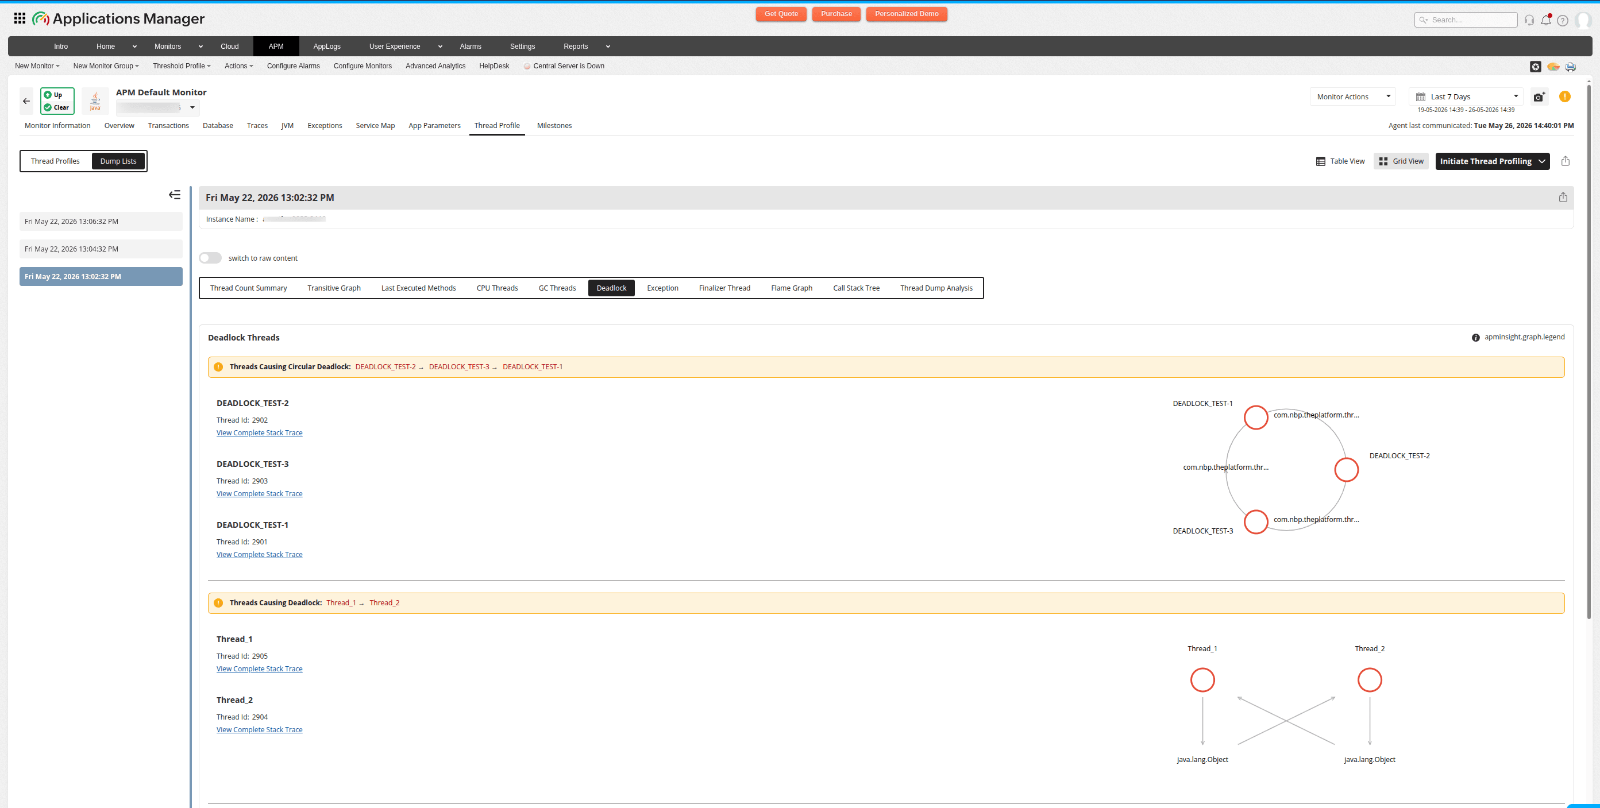
Task: Click in the Search input field
Action: [x=1466, y=20]
